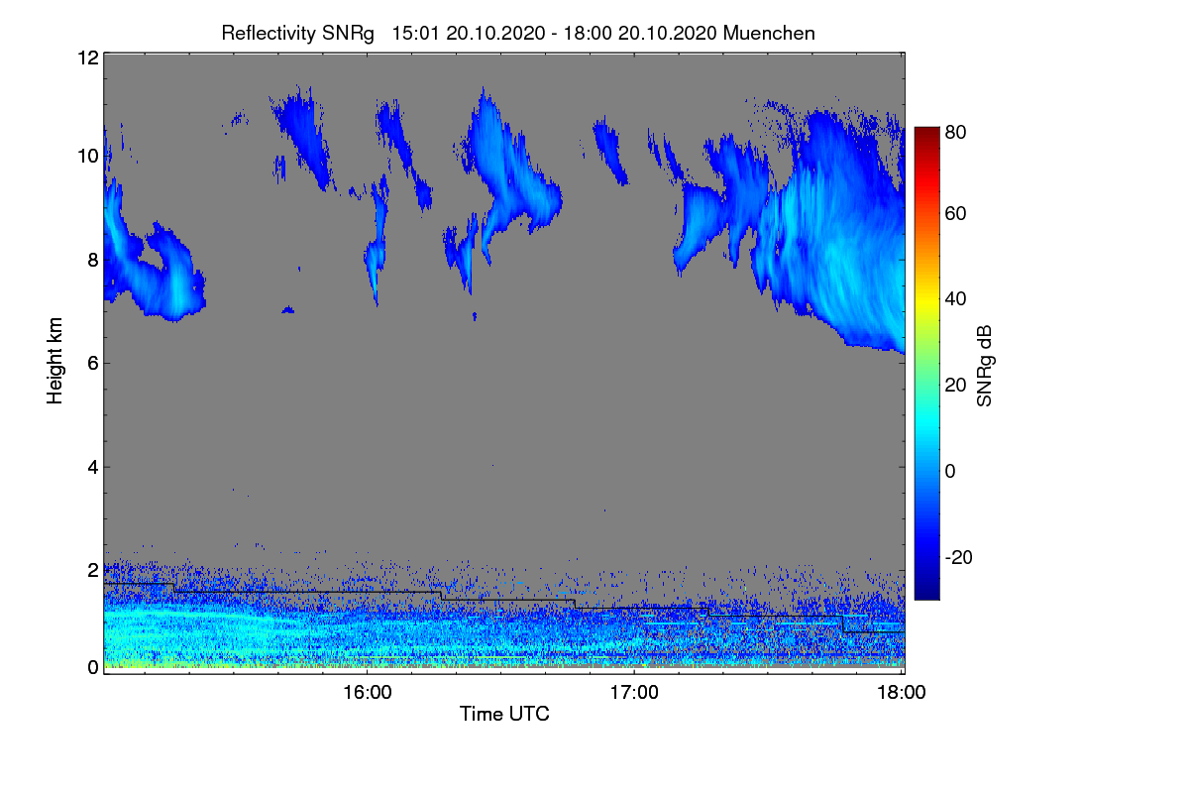
Task: Click the colorbar value 80
Action: click(x=955, y=131)
